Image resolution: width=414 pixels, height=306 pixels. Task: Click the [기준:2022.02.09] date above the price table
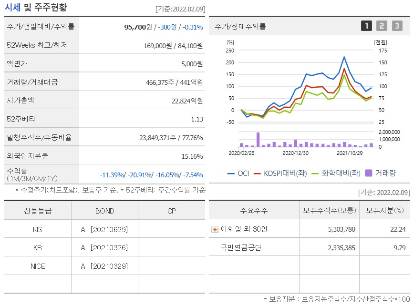pos(180,9)
